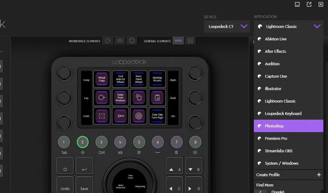Select round button 8 backspace key
328x193 pixels.
195,142
